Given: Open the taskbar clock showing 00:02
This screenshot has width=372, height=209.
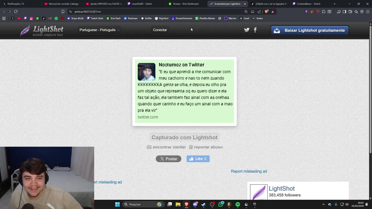Looking at the screenshot, I should [x=358, y=204].
